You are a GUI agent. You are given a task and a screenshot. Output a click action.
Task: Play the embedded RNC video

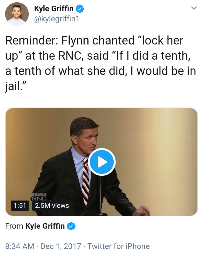[x=102, y=162]
